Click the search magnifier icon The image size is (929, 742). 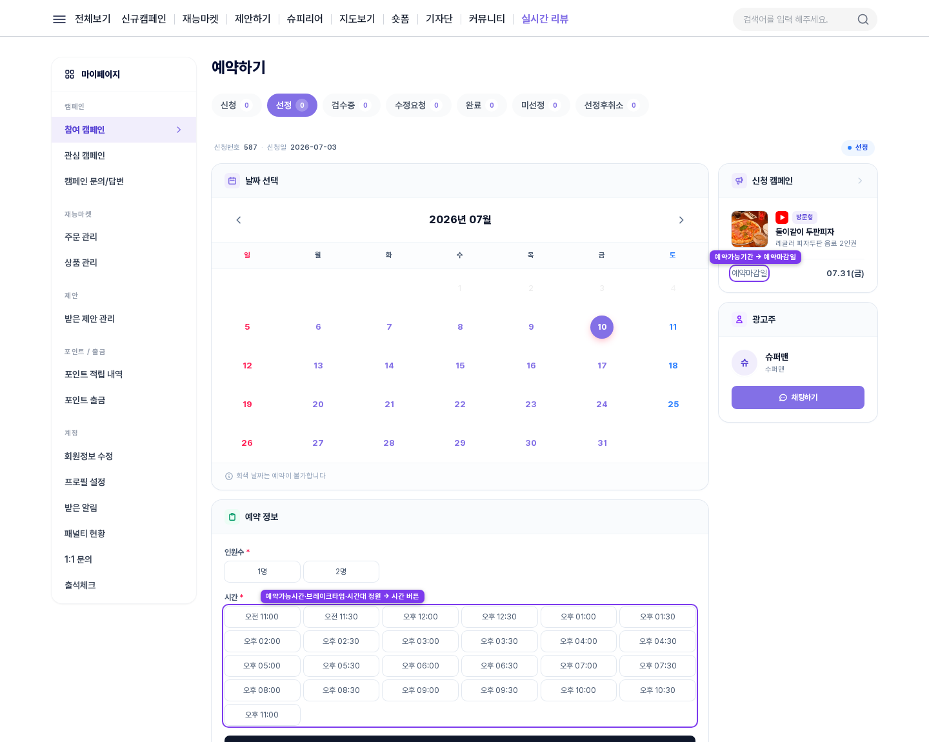[863, 19]
